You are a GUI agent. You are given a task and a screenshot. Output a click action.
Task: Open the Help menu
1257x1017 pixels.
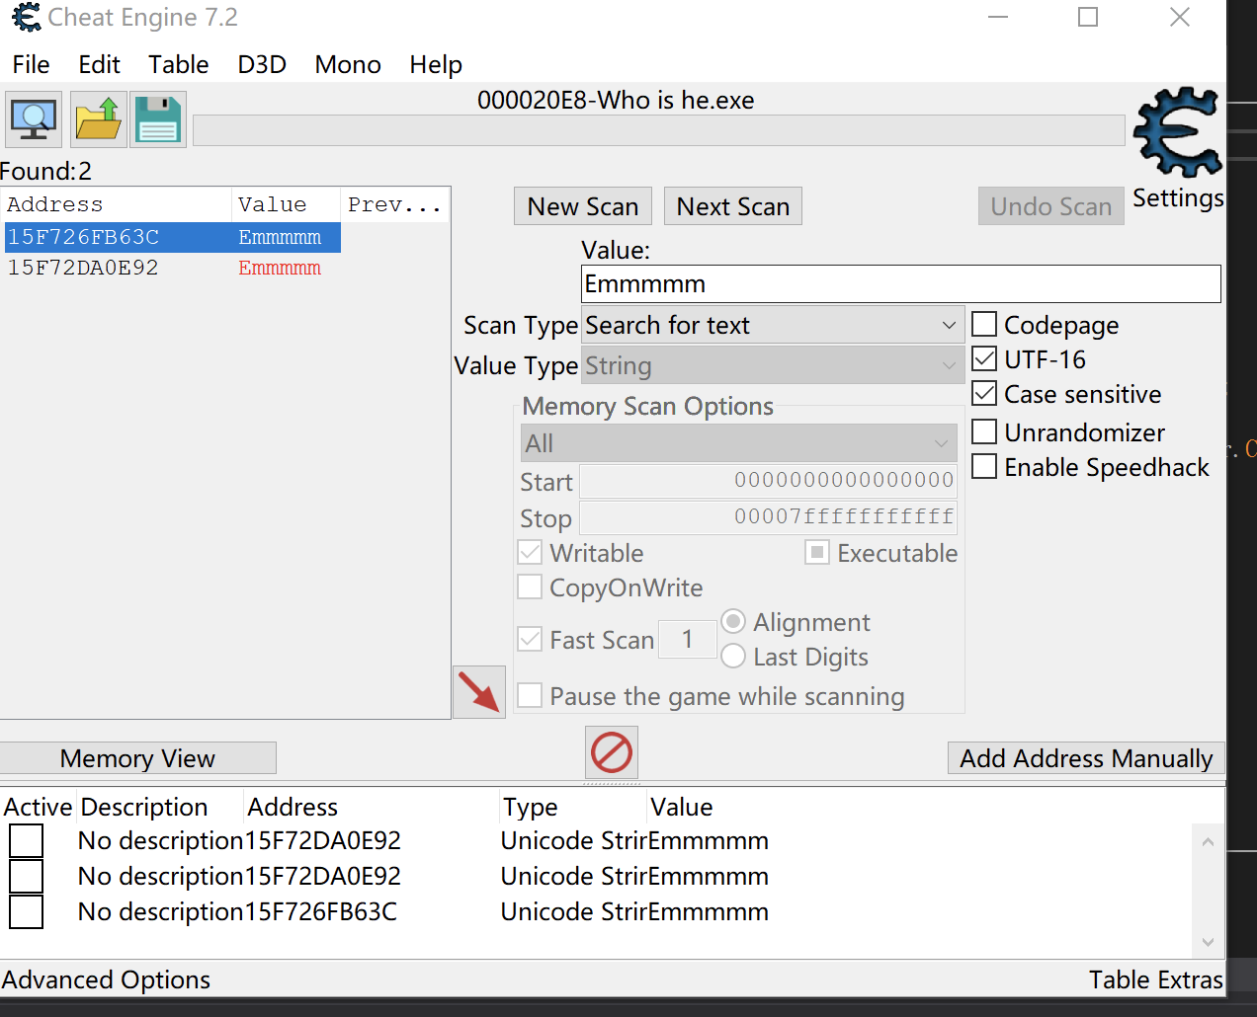436,64
